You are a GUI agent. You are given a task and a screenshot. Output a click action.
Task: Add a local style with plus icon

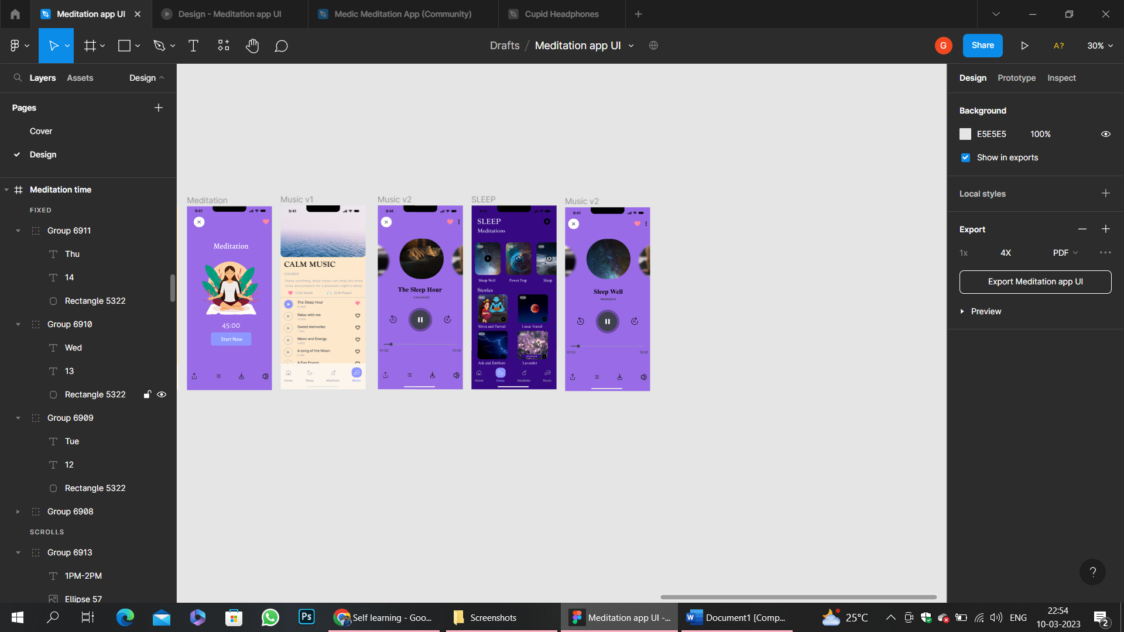pos(1105,193)
